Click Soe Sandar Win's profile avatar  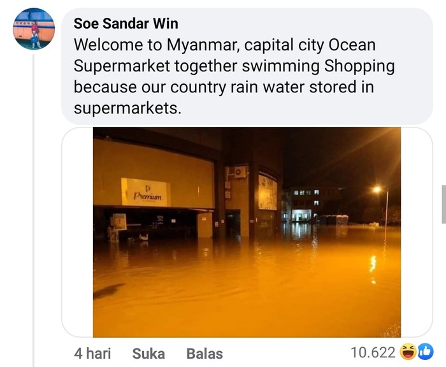point(34,29)
